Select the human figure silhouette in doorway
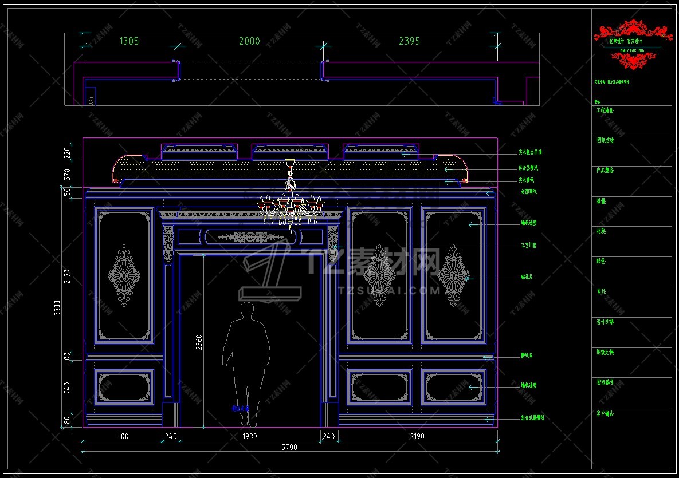The width and height of the screenshot is (679, 478). (246, 364)
